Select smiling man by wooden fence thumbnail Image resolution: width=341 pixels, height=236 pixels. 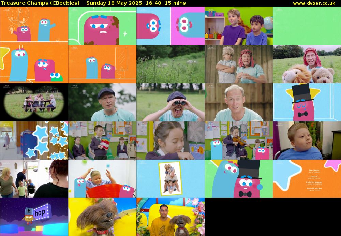coord(239,102)
